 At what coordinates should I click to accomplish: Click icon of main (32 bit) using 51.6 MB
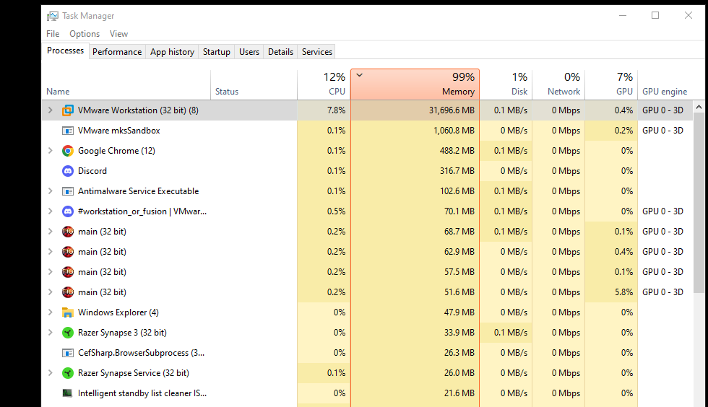68,292
